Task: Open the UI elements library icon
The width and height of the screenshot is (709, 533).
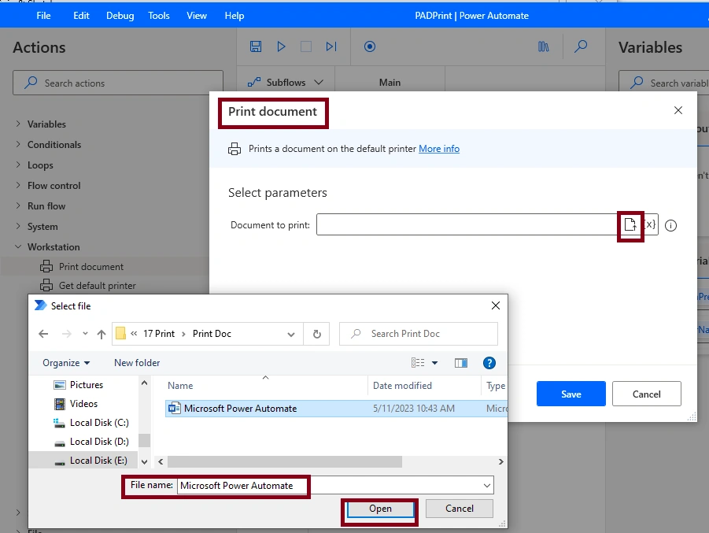Action: tap(544, 46)
